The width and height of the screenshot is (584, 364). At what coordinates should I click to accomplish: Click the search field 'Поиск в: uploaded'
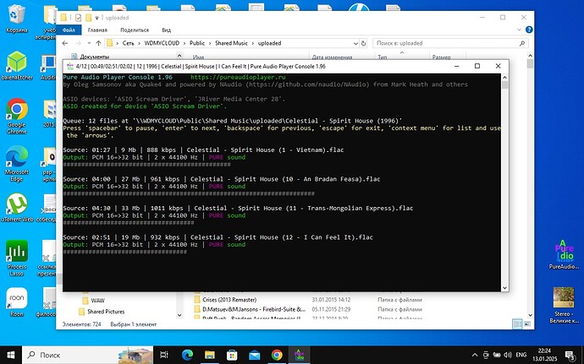point(450,43)
